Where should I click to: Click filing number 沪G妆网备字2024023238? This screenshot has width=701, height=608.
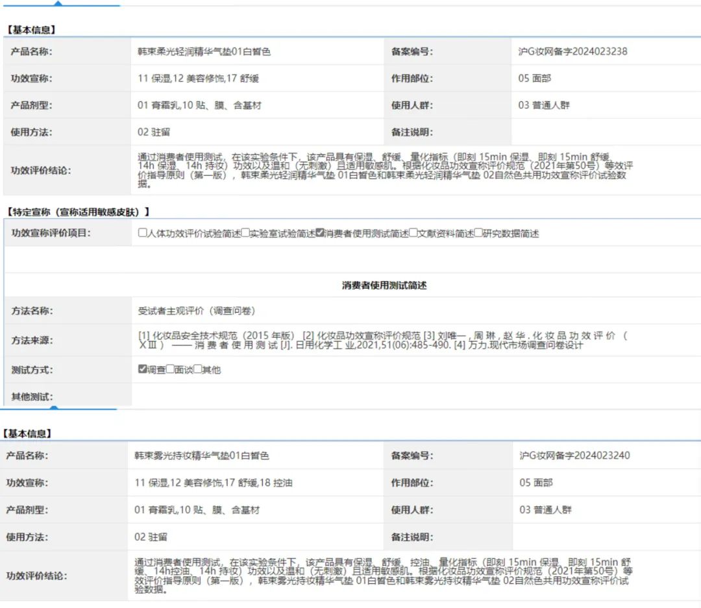tap(572, 51)
